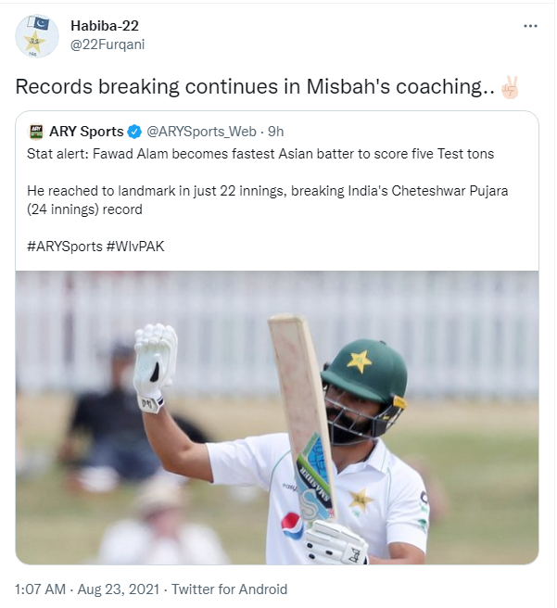The height and width of the screenshot is (608, 557).
Task: Open the Habiba-22 display name
Action: [x=105, y=25]
